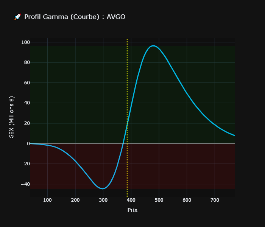Viewport: 265px width, 227px height.
Task: Click the gamma curve's minimum near 300
Action: 103,189
